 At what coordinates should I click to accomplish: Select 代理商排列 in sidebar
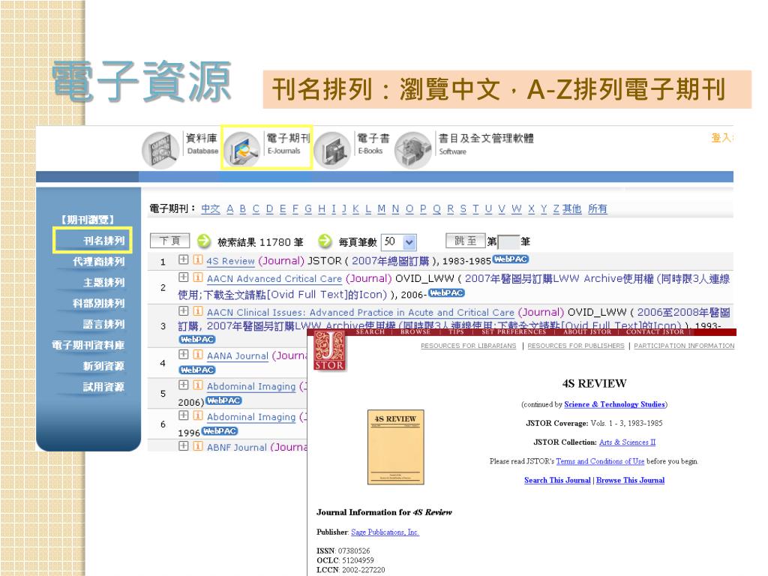98,262
